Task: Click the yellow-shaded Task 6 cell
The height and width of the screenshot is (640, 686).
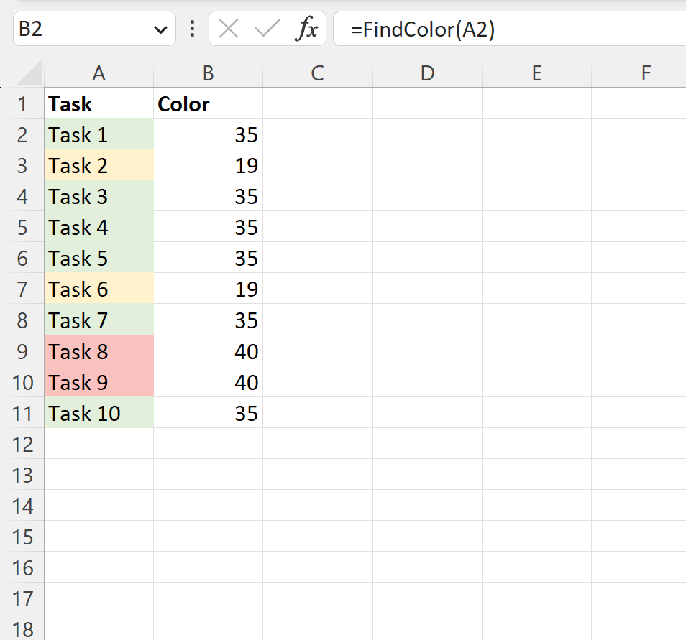Action: point(99,289)
